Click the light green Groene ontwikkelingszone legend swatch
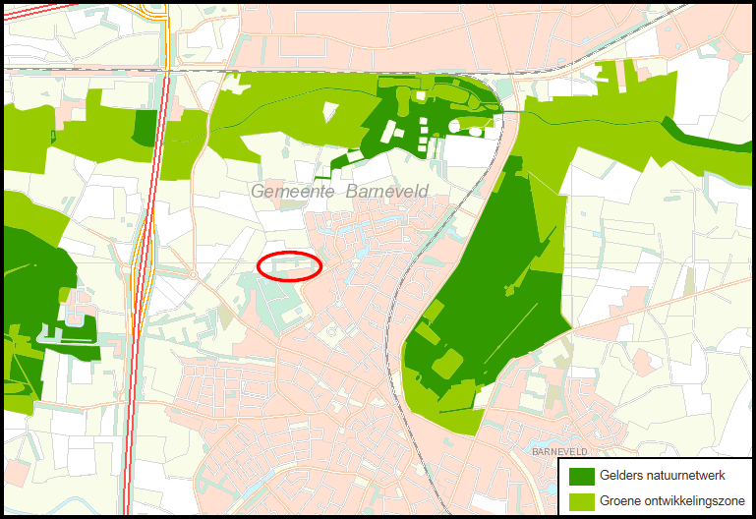The width and height of the screenshot is (756, 519). click(x=582, y=501)
